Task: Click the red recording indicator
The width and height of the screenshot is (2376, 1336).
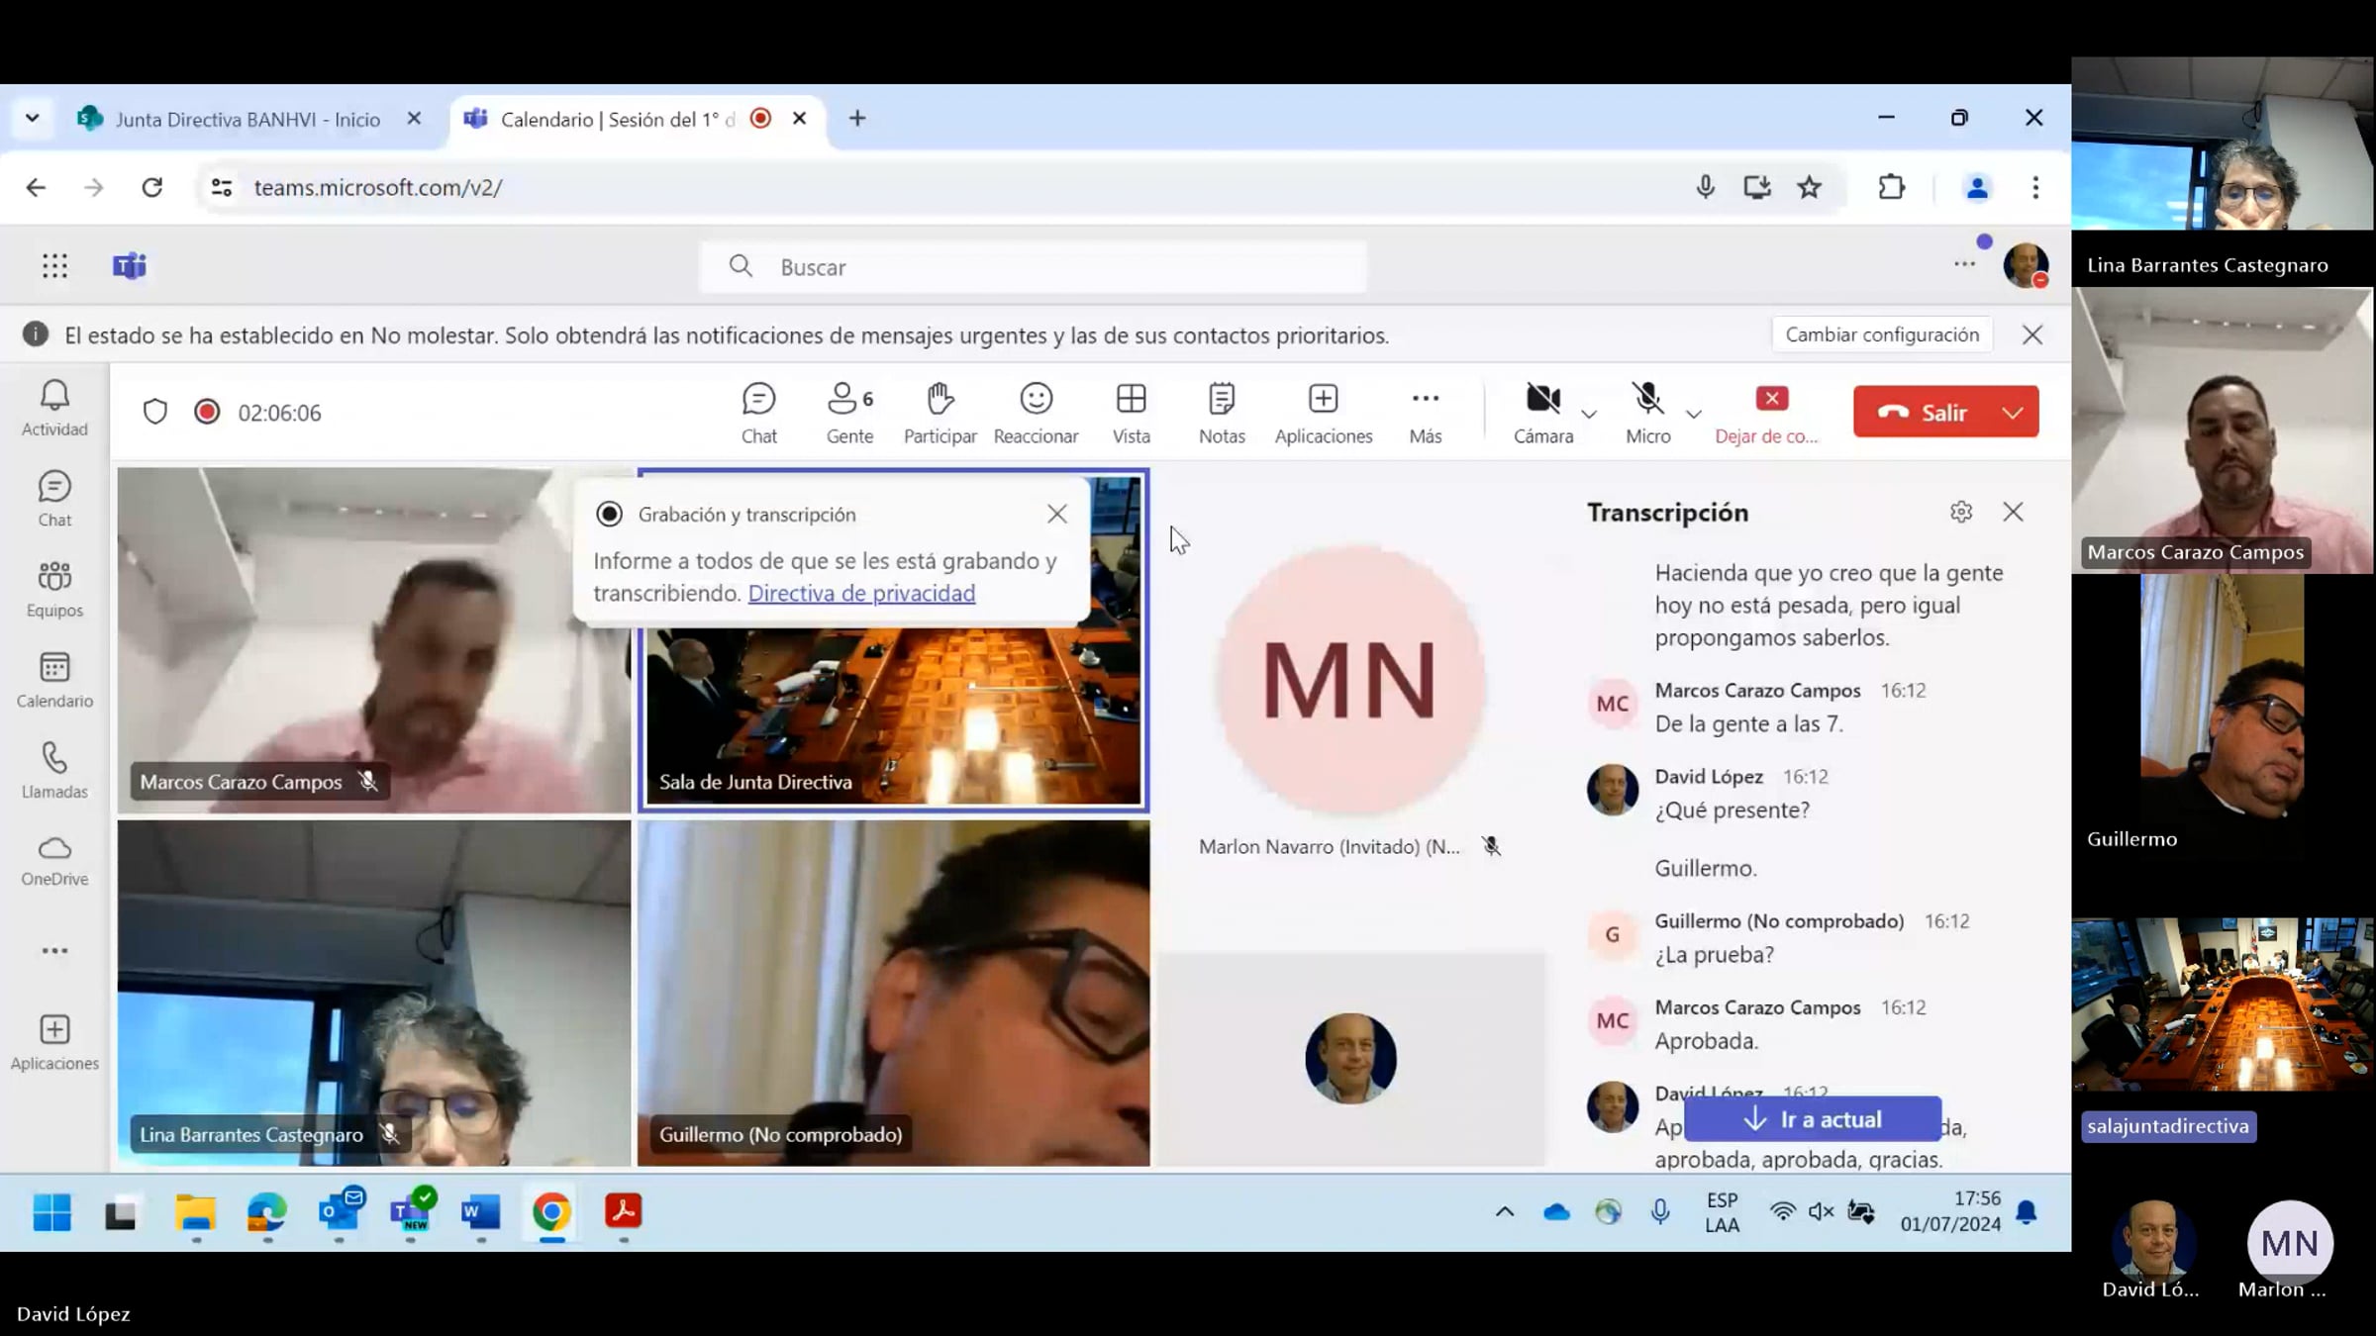Action: (x=207, y=412)
